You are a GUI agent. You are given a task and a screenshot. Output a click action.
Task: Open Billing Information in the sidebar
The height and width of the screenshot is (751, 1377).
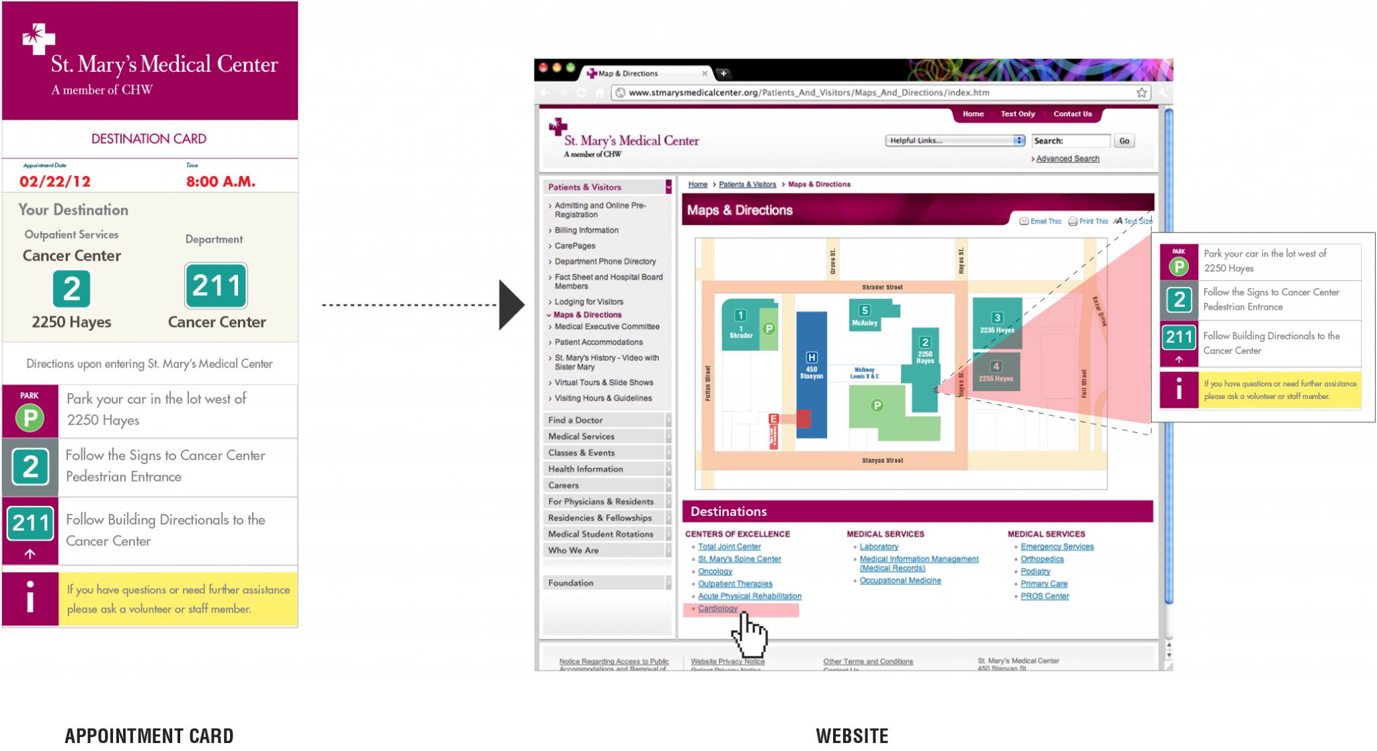(586, 230)
